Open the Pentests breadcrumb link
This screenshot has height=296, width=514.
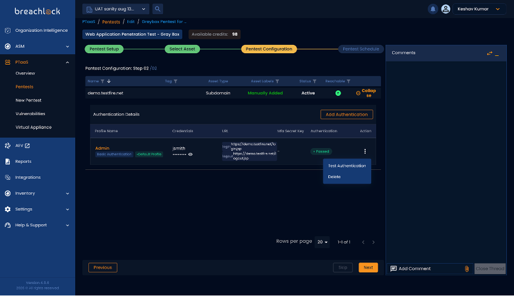click(x=111, y=22)
